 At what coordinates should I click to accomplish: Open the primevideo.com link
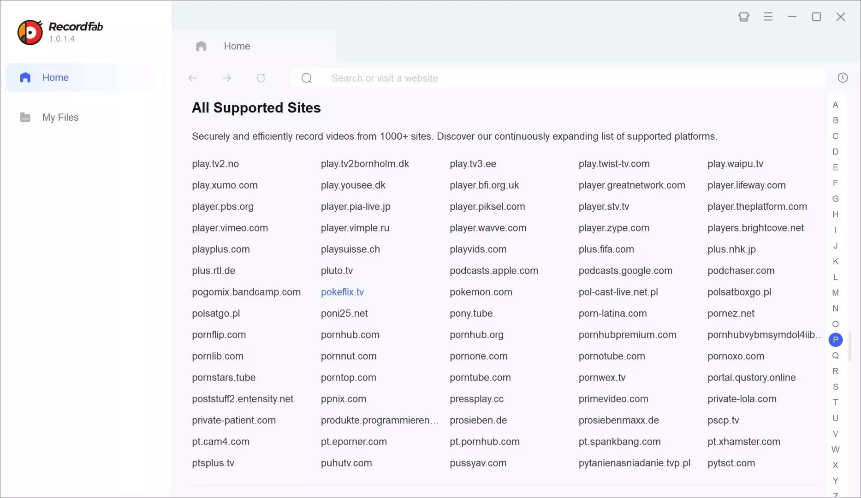pos(613,399)
